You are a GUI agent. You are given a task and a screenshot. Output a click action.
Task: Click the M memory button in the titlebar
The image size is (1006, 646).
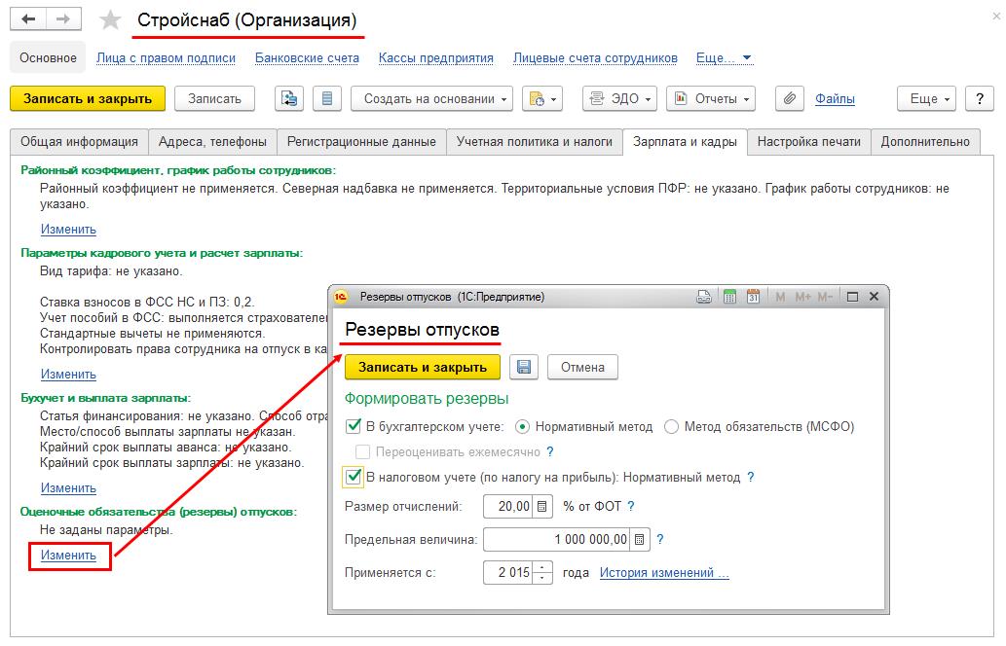780,297
